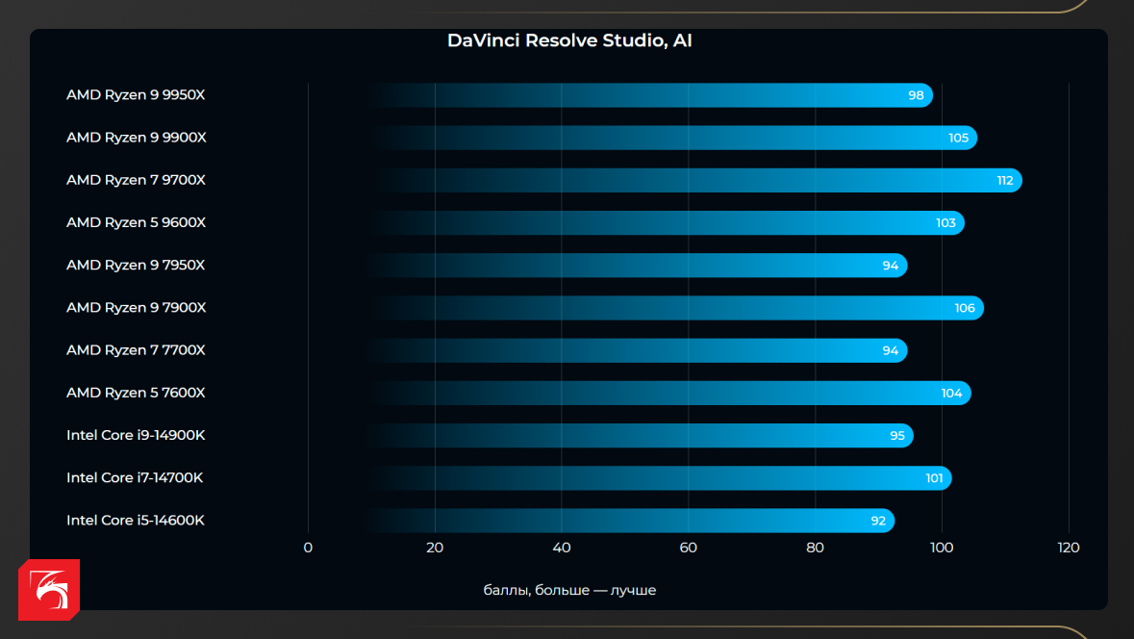This screenshot has height=639, width=1134.
Task: Select the 'AMD Ryzen 9 7900X' label
Action: [x=137, y=308]
